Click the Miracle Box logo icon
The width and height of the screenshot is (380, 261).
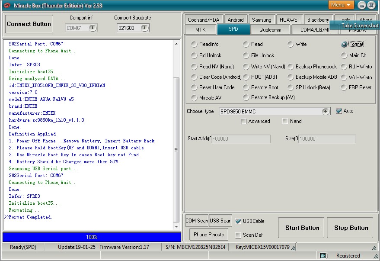click(7, 5)
